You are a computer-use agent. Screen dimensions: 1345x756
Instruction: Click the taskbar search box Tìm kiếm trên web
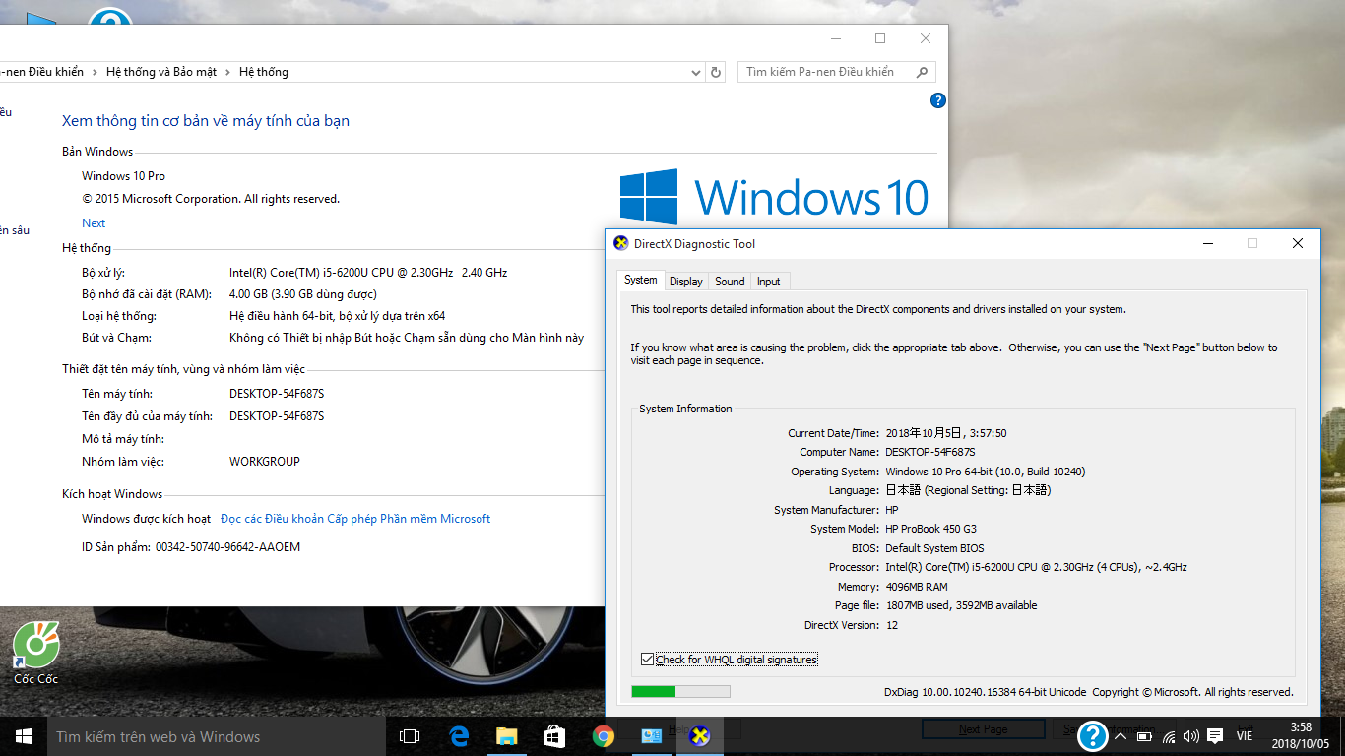coord(217,736)
